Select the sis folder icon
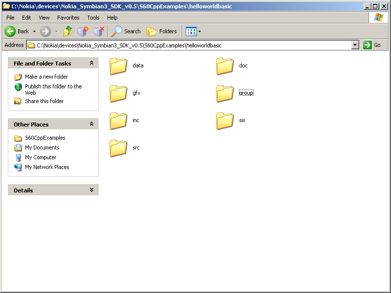Image resolution: width=391 pixels, height=293 pixels. tap(225, 121)
